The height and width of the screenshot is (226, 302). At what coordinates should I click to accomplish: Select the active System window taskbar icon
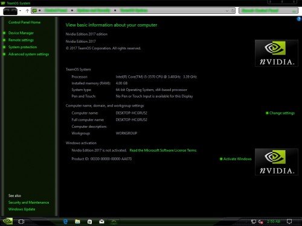114,222
